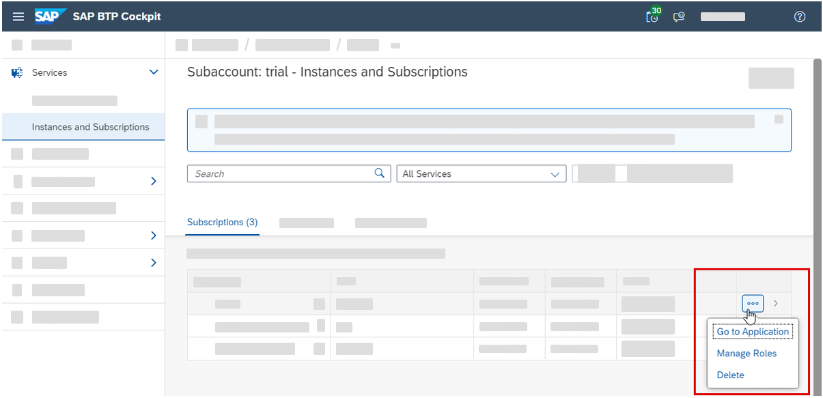Click the SAP logo in the header
This screenshot has width=823, height=398.
51,16
